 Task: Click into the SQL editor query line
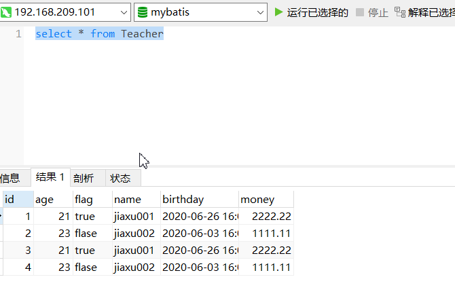click(x=100, y=34)
